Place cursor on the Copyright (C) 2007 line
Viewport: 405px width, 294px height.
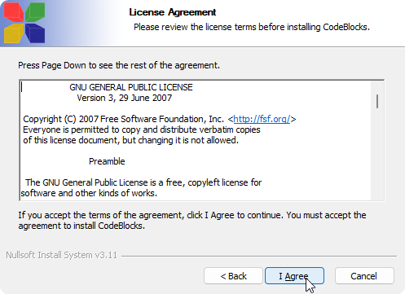pos(160,119)
